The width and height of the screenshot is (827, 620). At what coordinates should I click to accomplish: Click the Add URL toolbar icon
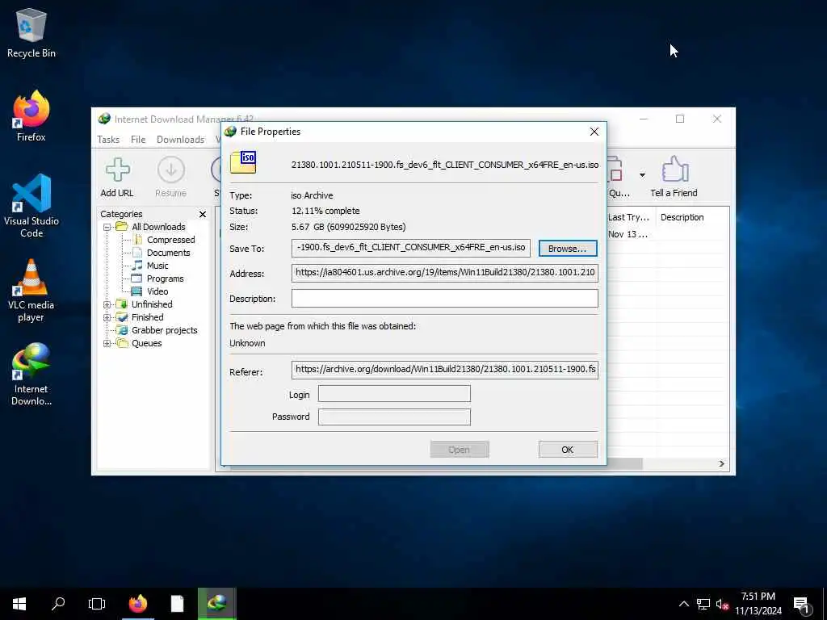point(117,170)
